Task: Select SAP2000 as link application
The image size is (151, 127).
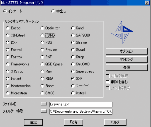Action: [73, 35]
